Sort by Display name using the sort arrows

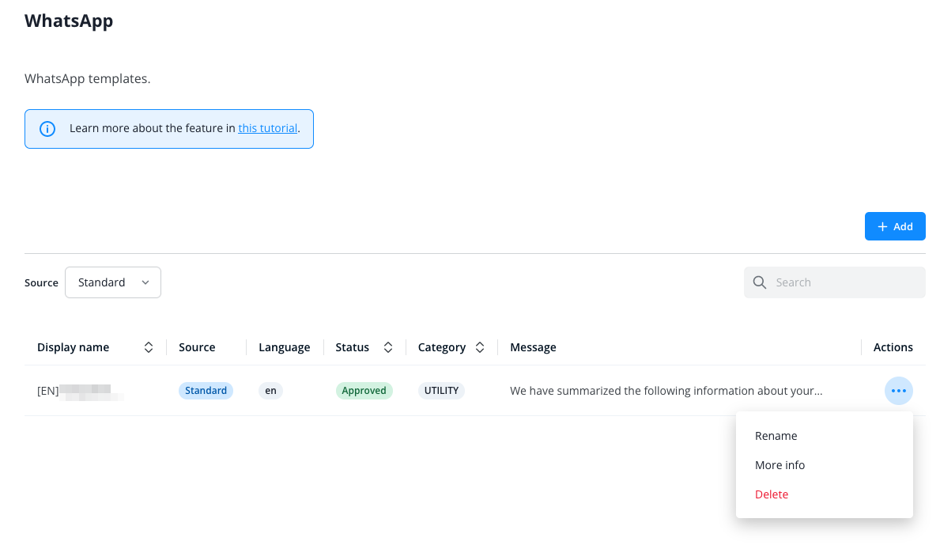[149, 347]
